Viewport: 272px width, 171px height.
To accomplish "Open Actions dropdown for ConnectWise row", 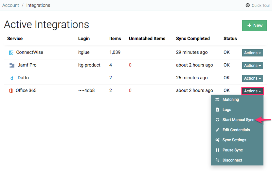I will point(253,53).
